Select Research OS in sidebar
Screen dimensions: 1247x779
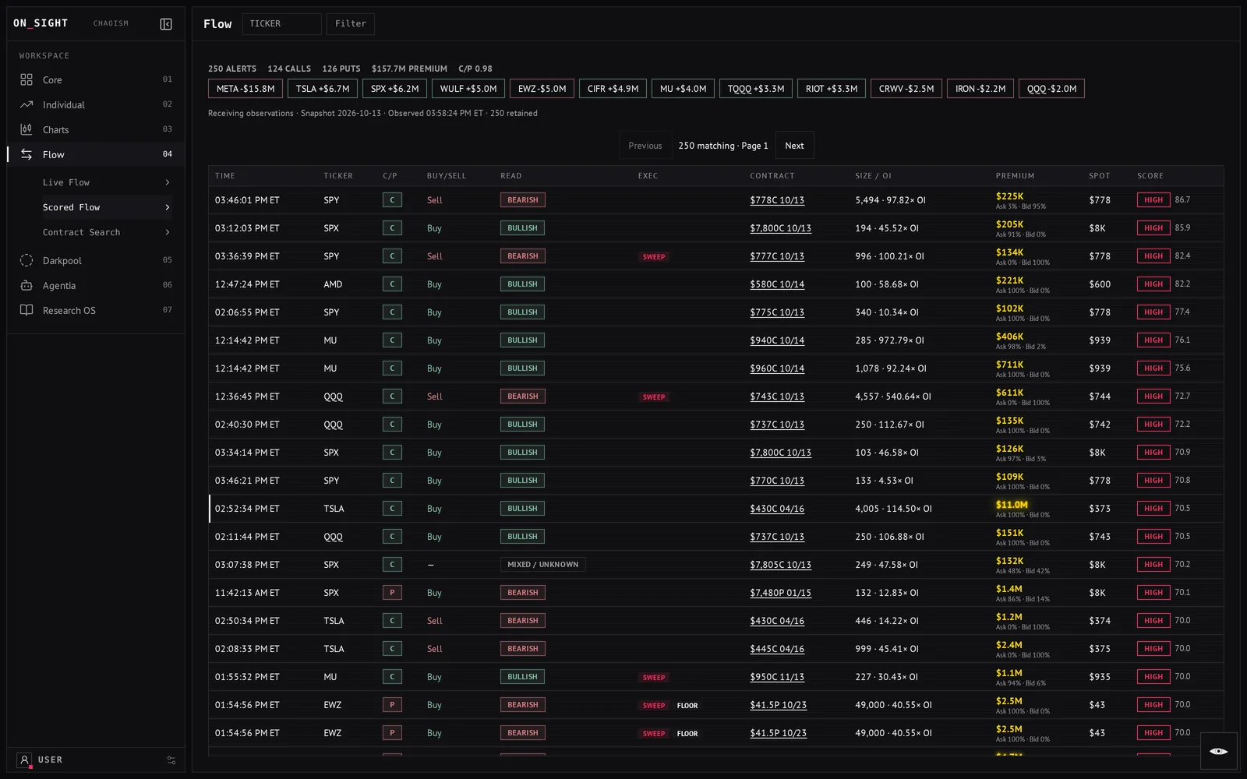click(x=96, y=310)
